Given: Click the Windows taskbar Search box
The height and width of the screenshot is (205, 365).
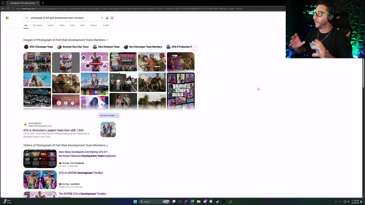Looking at the screenshot, I should tap(154, 202).
